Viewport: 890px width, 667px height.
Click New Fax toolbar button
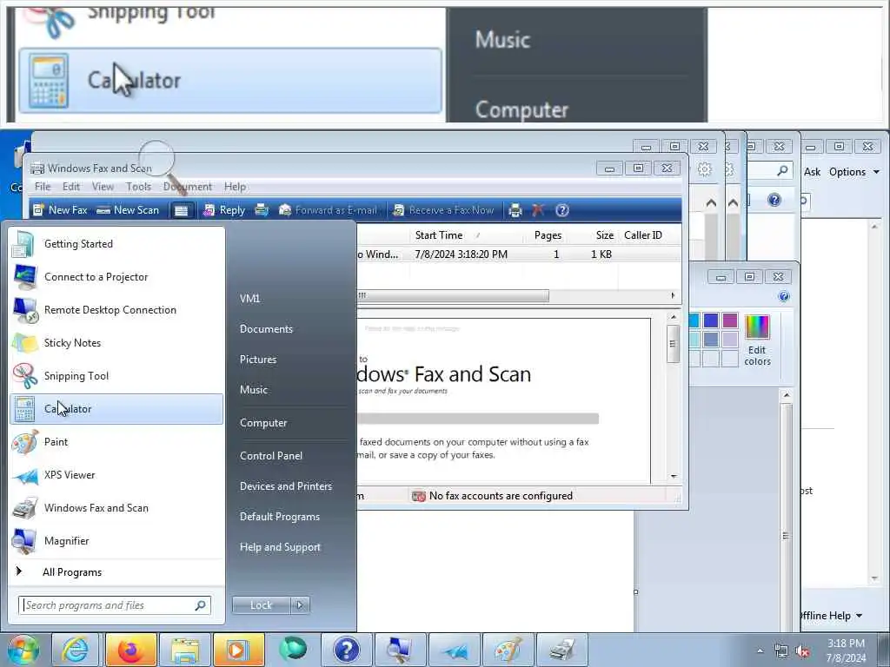pyautogui.click(x=60, y=210)
